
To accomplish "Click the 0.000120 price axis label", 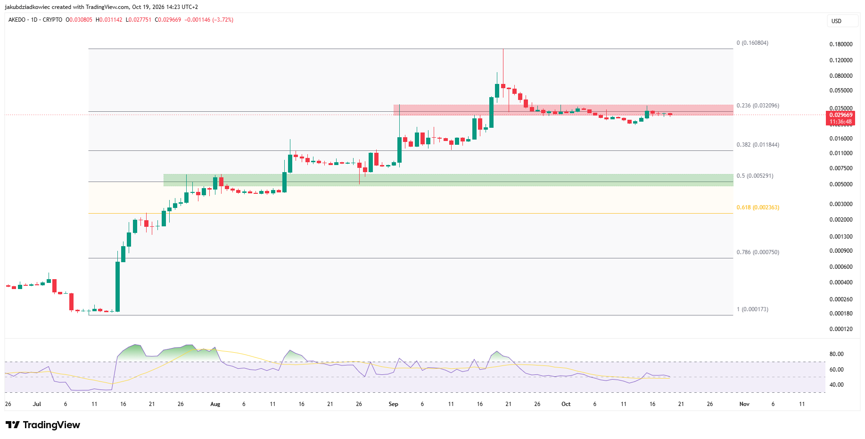I will 841,329.
